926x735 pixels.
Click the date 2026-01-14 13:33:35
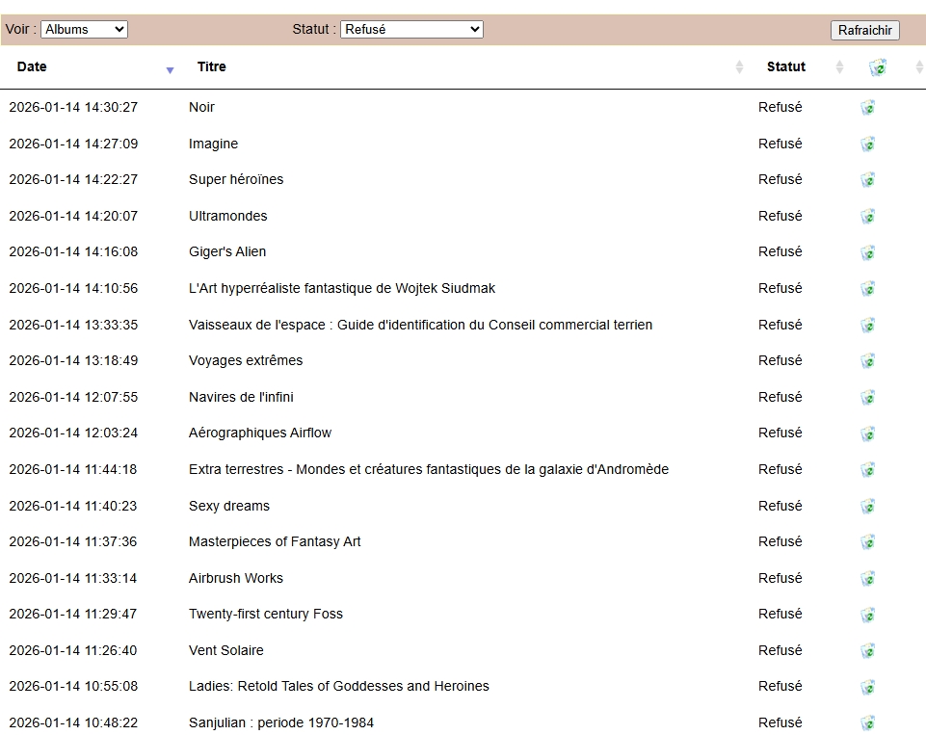[x=73, y=326]
